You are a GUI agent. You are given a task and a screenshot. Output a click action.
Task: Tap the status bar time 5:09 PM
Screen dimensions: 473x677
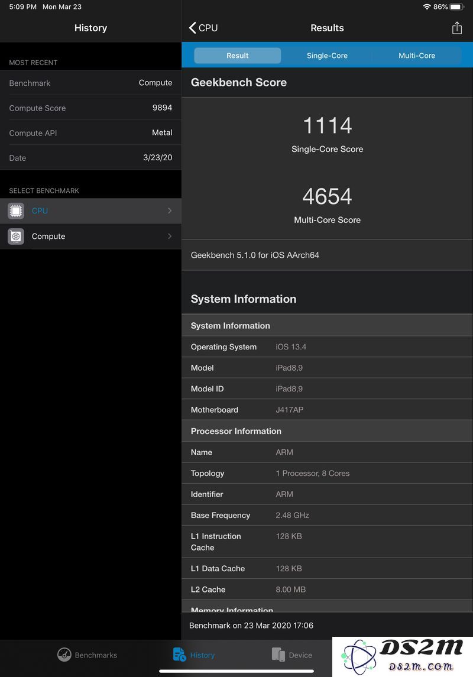tap(23, 7)
